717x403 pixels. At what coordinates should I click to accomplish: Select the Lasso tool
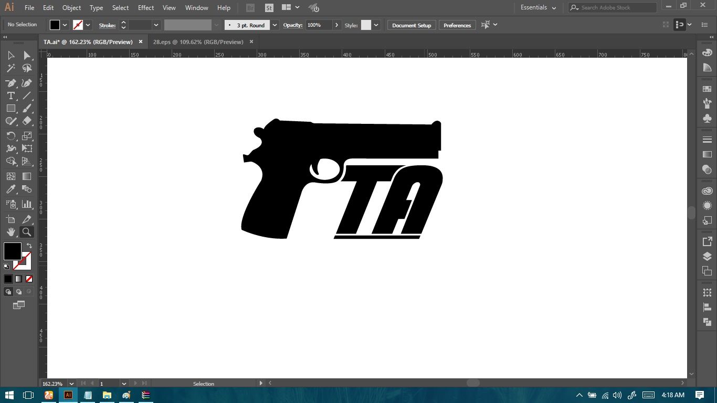click(x=27, y=68)
